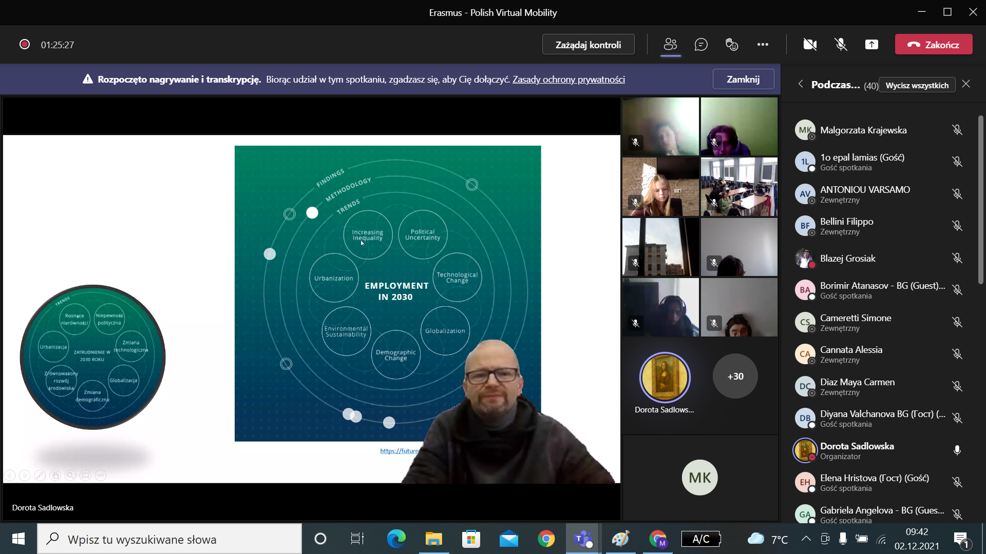Open File Explorer from taskbar
Screen dimensions: 986x554
(x=433, y=539)
